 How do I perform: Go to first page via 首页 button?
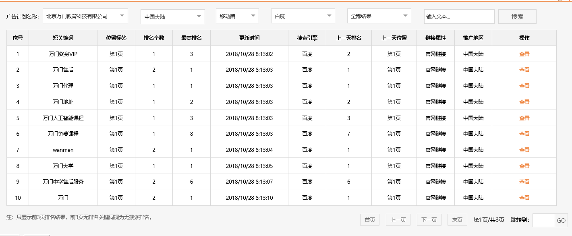pyautogui.click(x=370, y=219)
